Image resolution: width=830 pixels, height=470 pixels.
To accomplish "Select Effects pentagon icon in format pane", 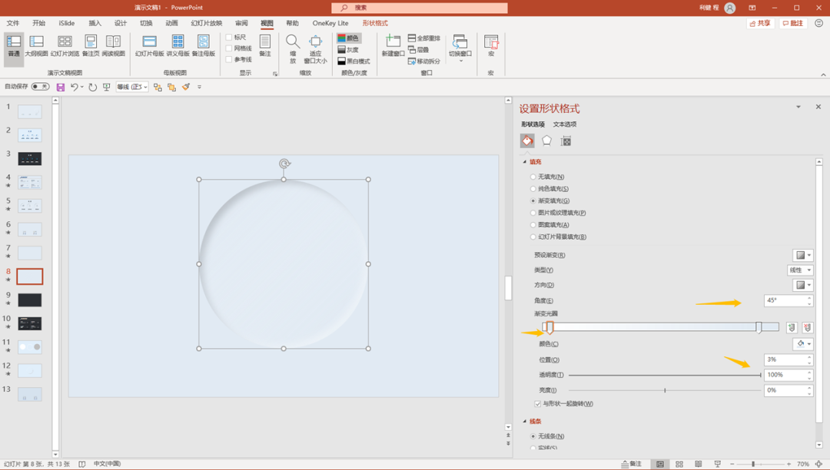I will coord(546,141).
